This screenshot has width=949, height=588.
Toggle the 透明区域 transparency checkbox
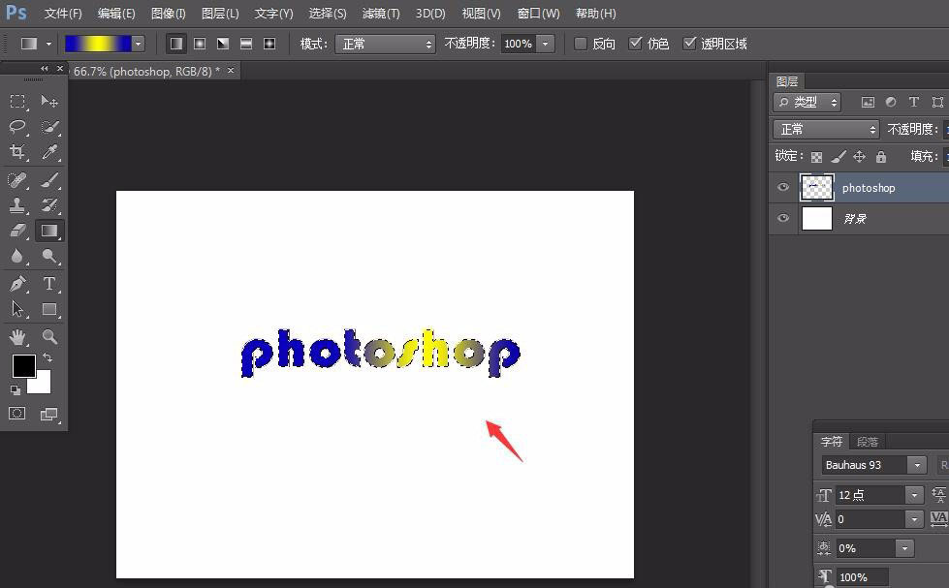[689, 44]
